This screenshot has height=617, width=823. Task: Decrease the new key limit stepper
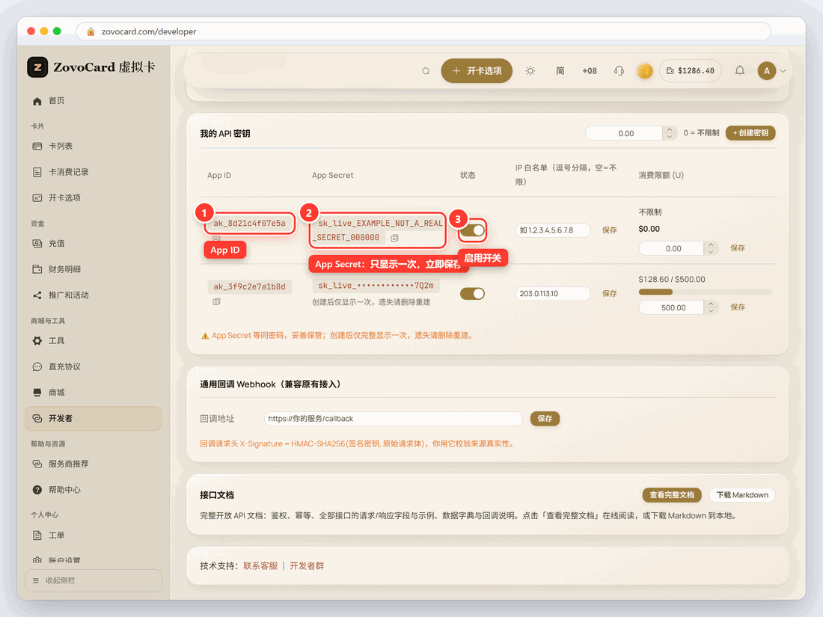tap(669, 136)
